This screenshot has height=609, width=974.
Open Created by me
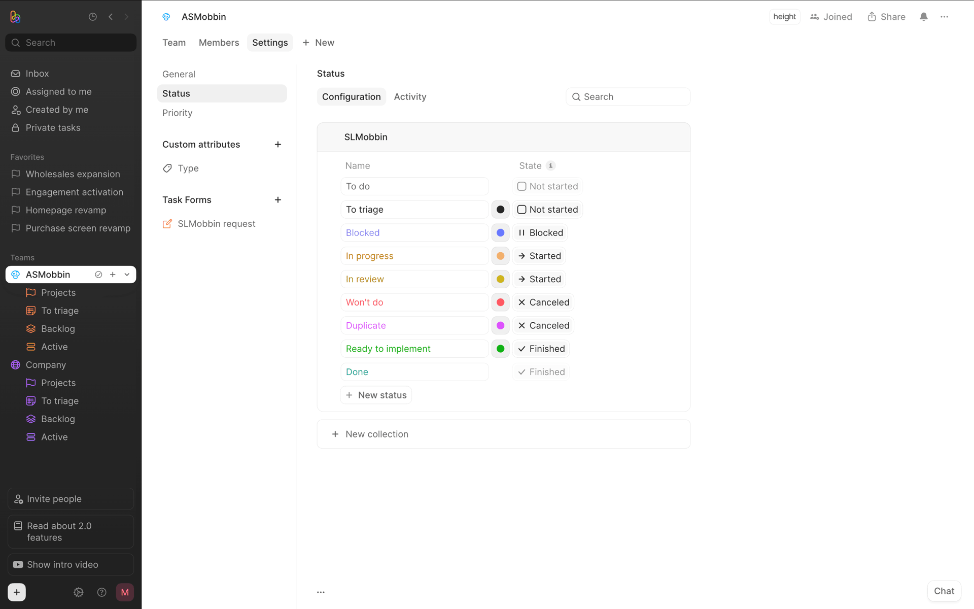tap(71, 110)
